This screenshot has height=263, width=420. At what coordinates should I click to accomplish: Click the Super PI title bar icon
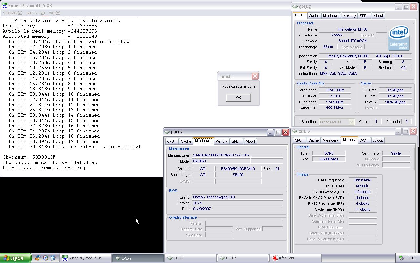[x=5, y=6]
